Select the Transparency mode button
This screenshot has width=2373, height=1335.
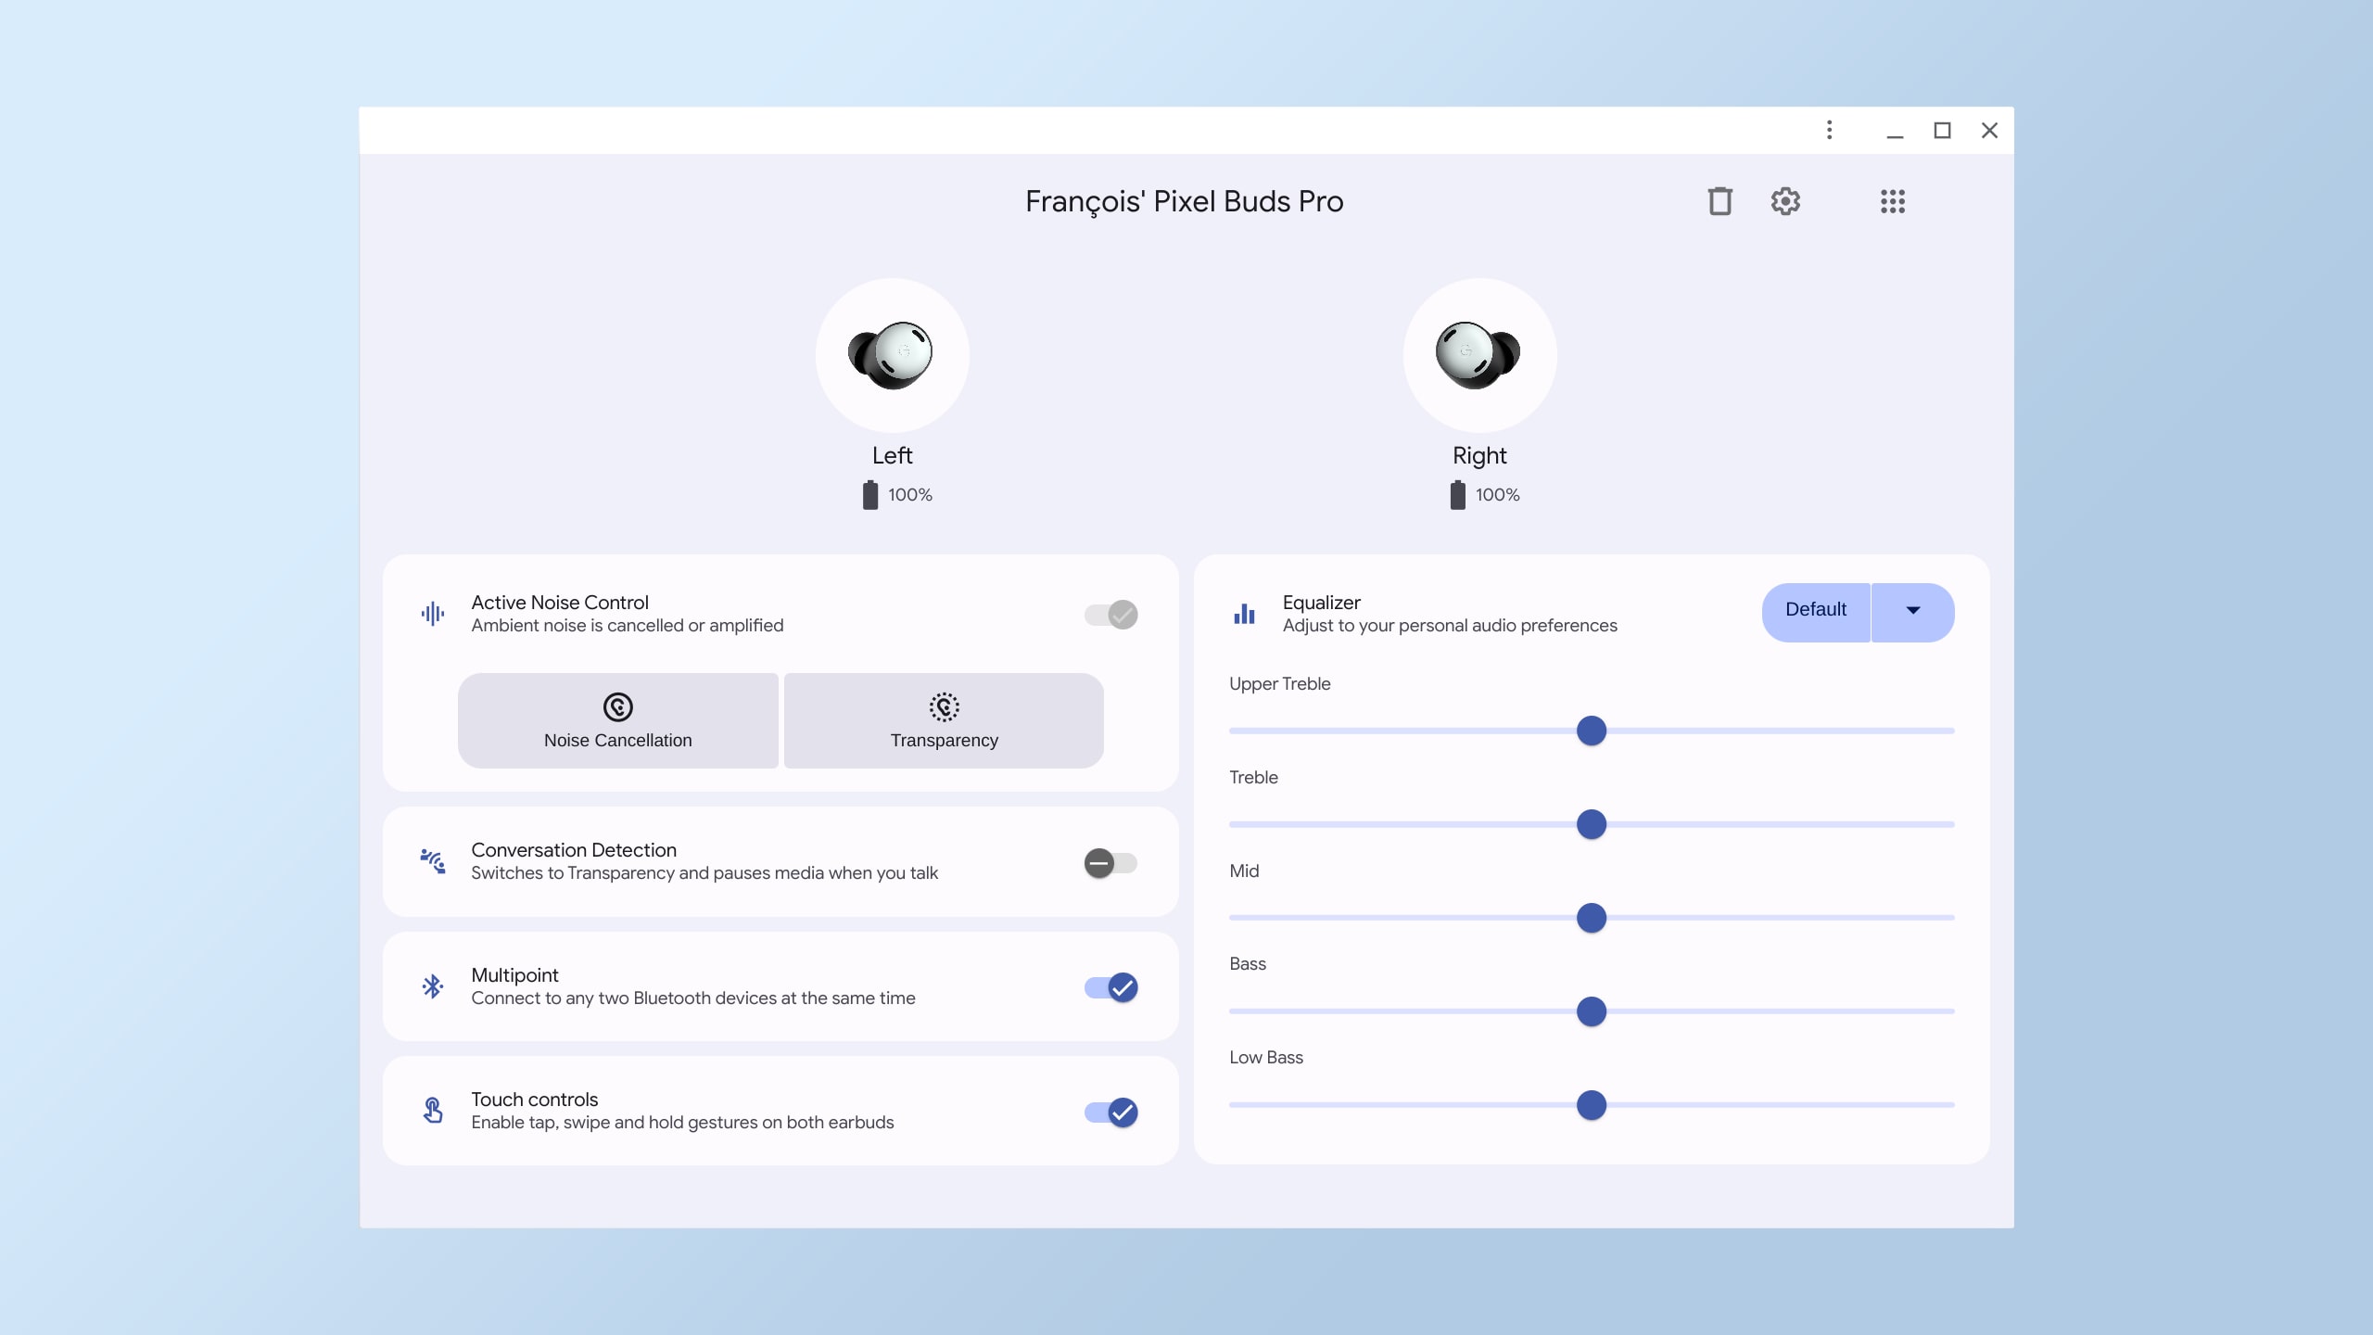click(x=944, y=720)
